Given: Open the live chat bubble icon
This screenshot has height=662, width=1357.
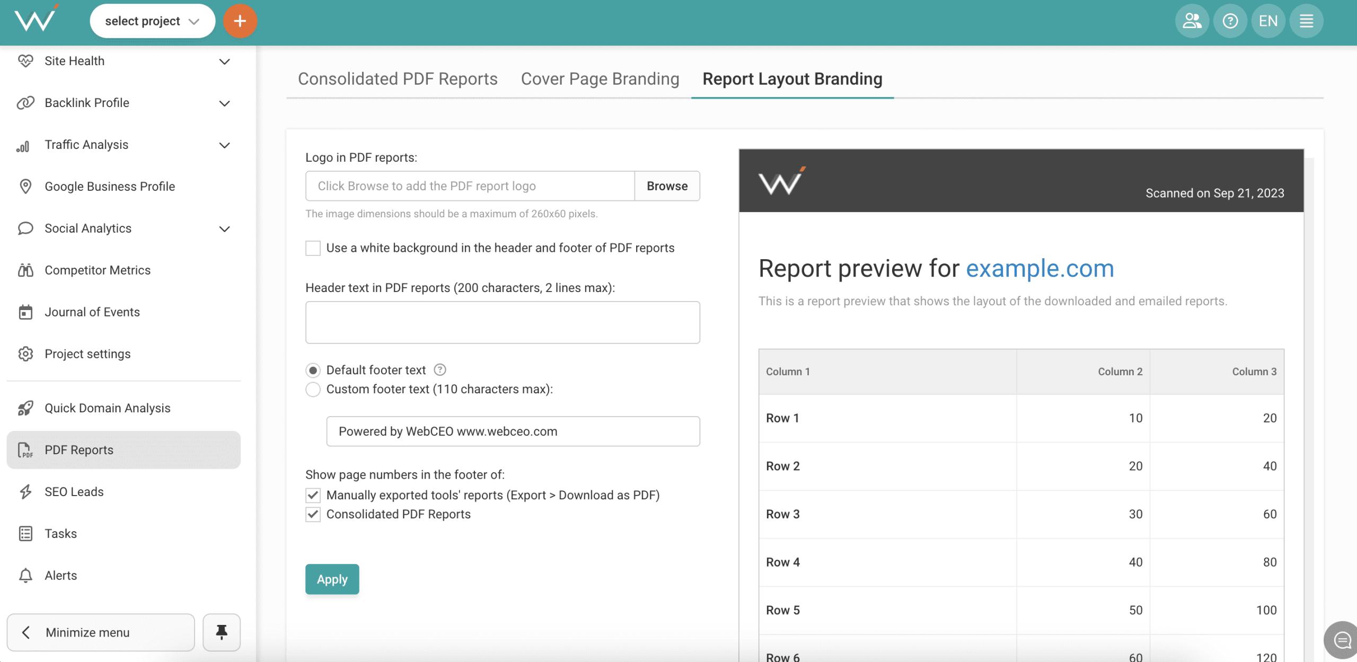Looking at the screenshot, I should tap(1341, 640).
